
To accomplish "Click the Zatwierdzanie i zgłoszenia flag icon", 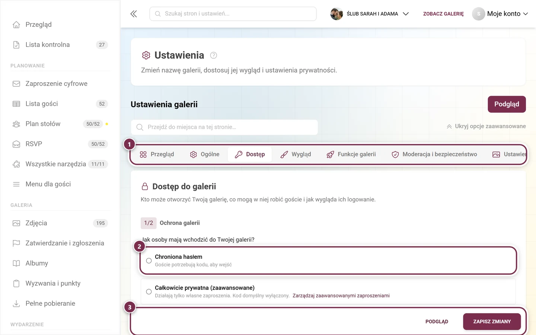I will (x=16, y=243).
